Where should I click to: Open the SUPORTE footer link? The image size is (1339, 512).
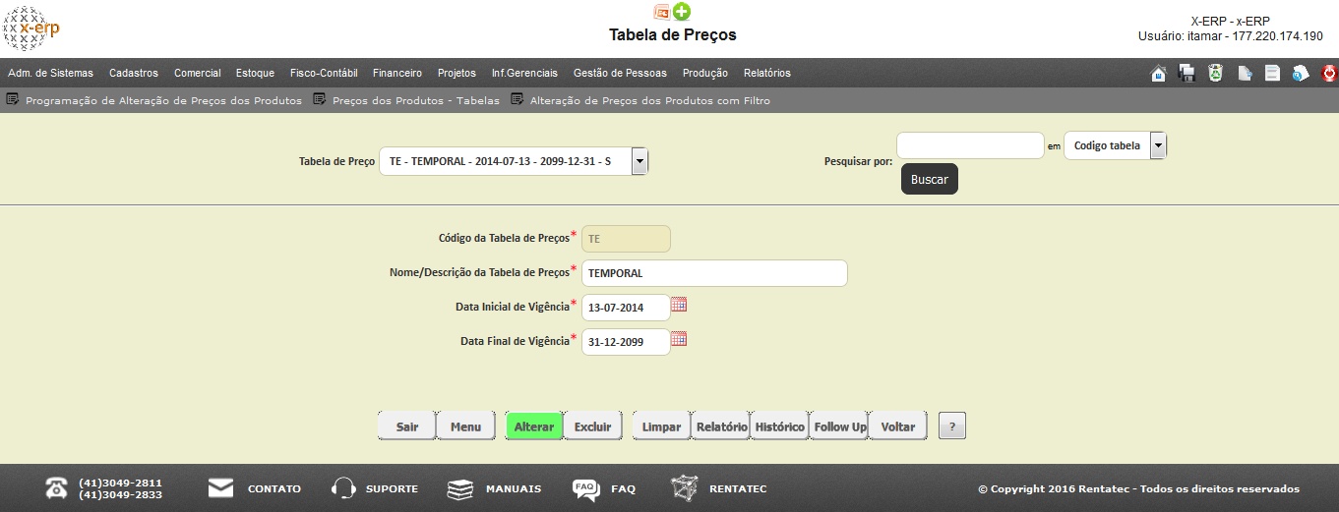pyautogui.click(x=392, y=488)
